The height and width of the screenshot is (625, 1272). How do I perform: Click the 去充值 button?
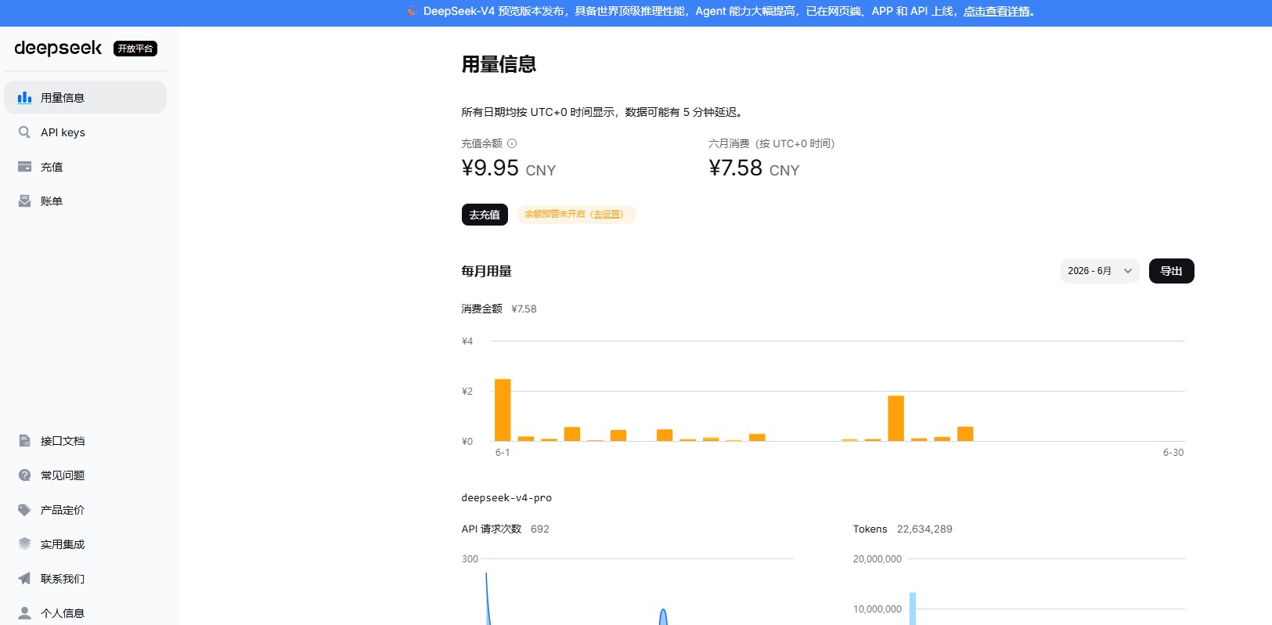pos(485,215)
